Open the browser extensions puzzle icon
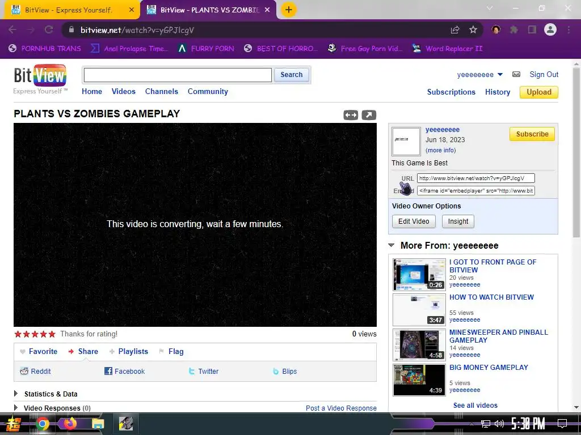 pos(514,30)
